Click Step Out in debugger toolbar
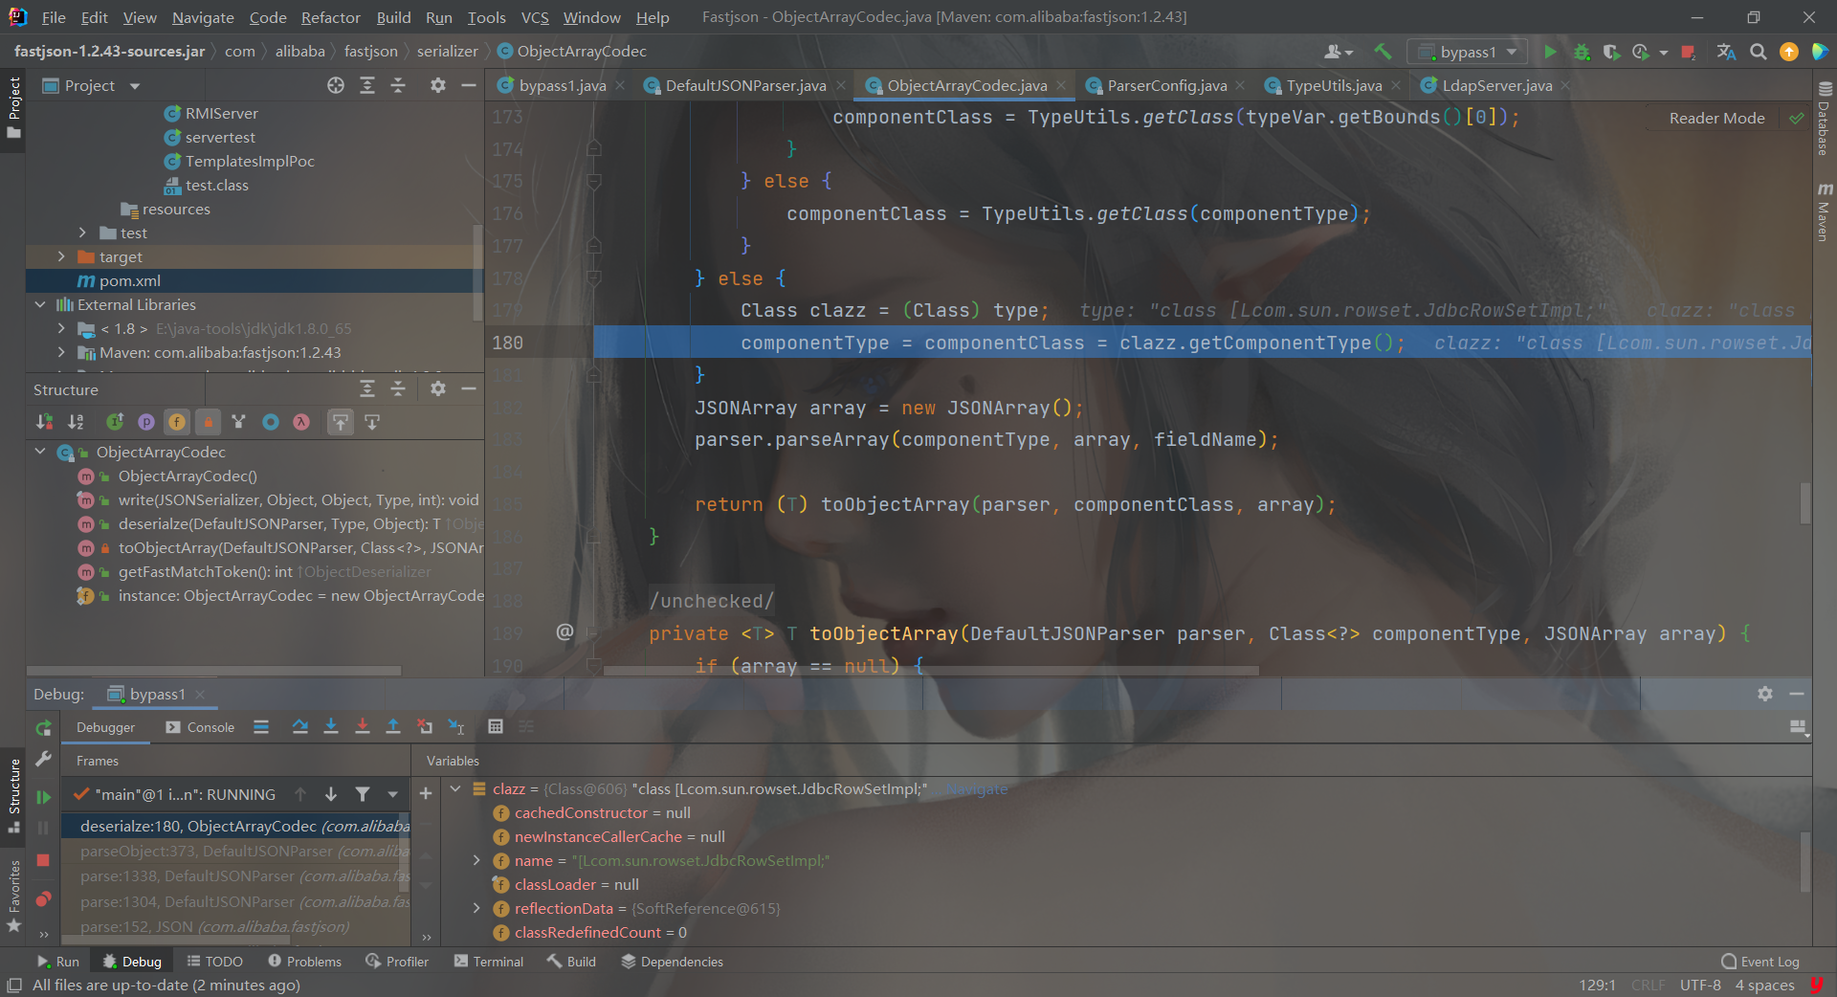The width and height of the screenshot is (1837, 997). coord(393,727)
